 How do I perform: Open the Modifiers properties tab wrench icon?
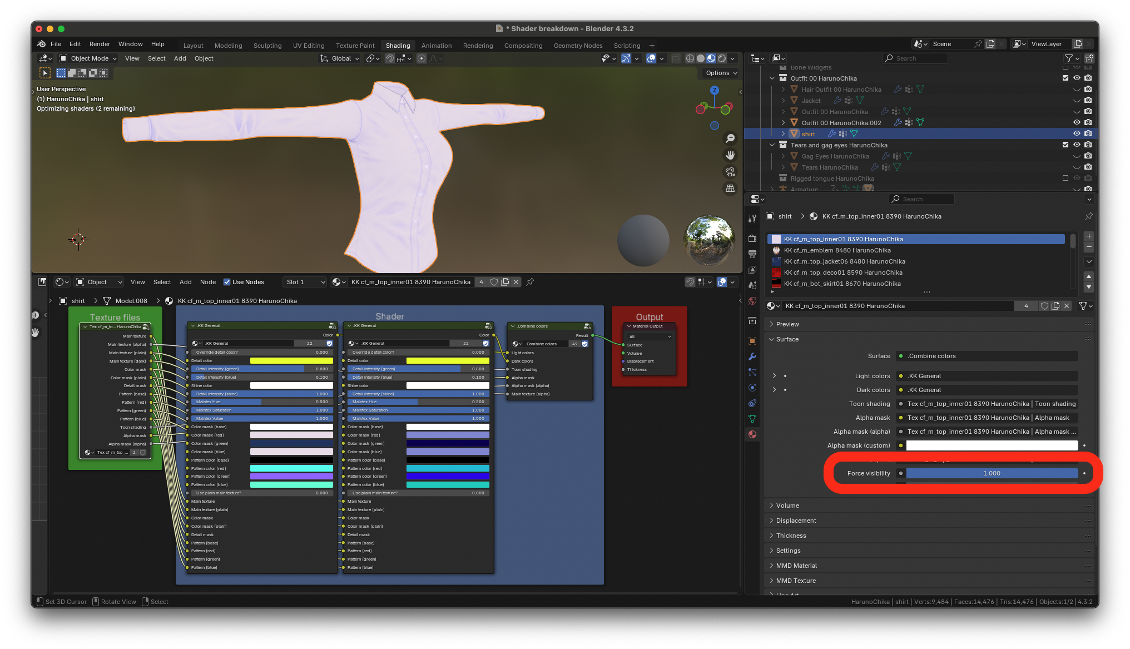(x=752, y=356)
